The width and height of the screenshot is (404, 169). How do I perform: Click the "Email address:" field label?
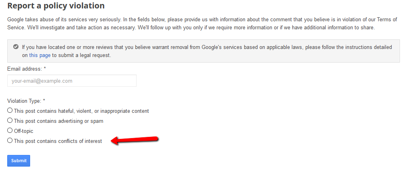[x=24, y=69]
